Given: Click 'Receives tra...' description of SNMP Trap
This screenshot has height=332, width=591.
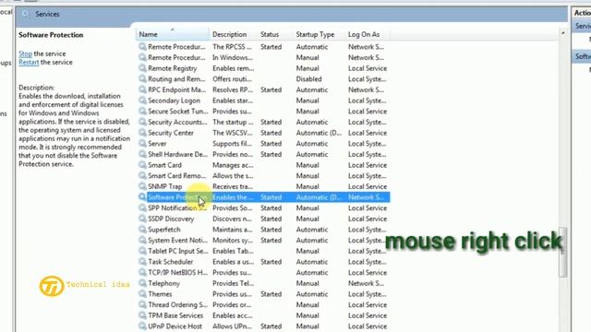Looking at the screenshot, I should (x=233, y=186).
